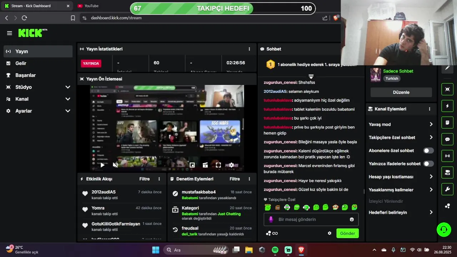This screenshot has height=257, width=457.
Task: Open Hedefleri belirleyin settings
Action: coord(401,212)
